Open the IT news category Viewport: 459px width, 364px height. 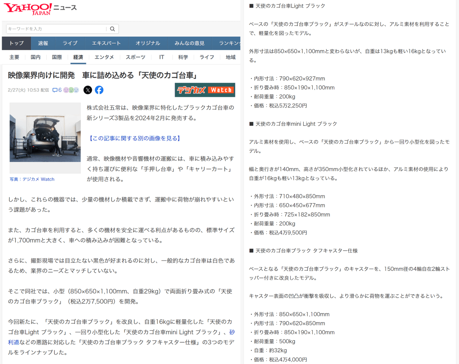tap(162, 57)
